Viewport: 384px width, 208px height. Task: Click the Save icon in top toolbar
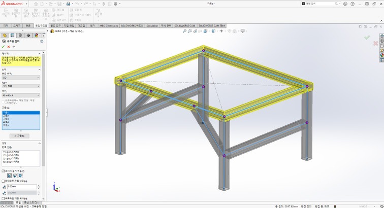[x=68, y=4]
